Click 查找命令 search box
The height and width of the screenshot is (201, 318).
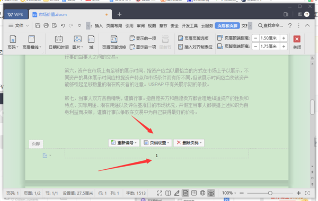coord(270,25)
